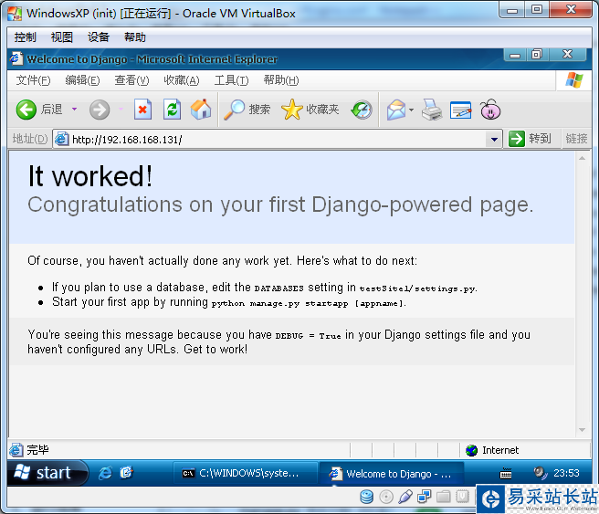Close the Internet Explorer window
The height and width of the screenshot is (514, 599).
coord(567,56)
